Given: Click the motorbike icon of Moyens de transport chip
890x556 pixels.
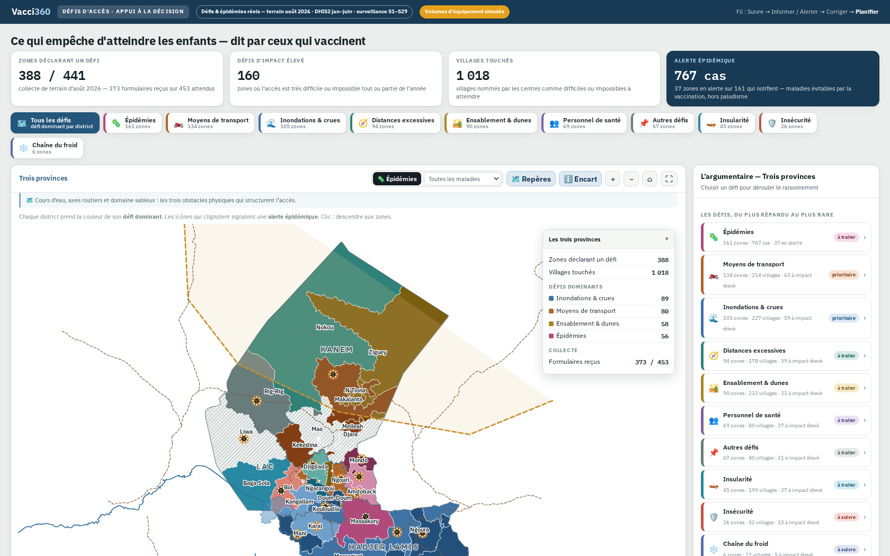Looking at the screenshot, I should point(179,123).
